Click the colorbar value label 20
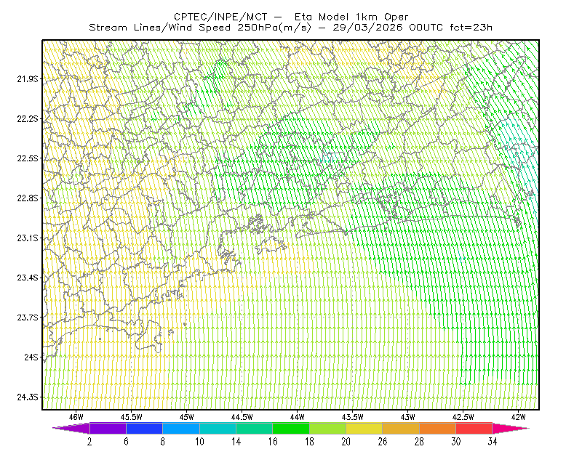This screenshot has height=449, width=582. coord(346,442)
